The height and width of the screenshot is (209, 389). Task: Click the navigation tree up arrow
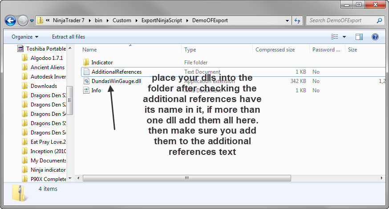pos(70,48)
